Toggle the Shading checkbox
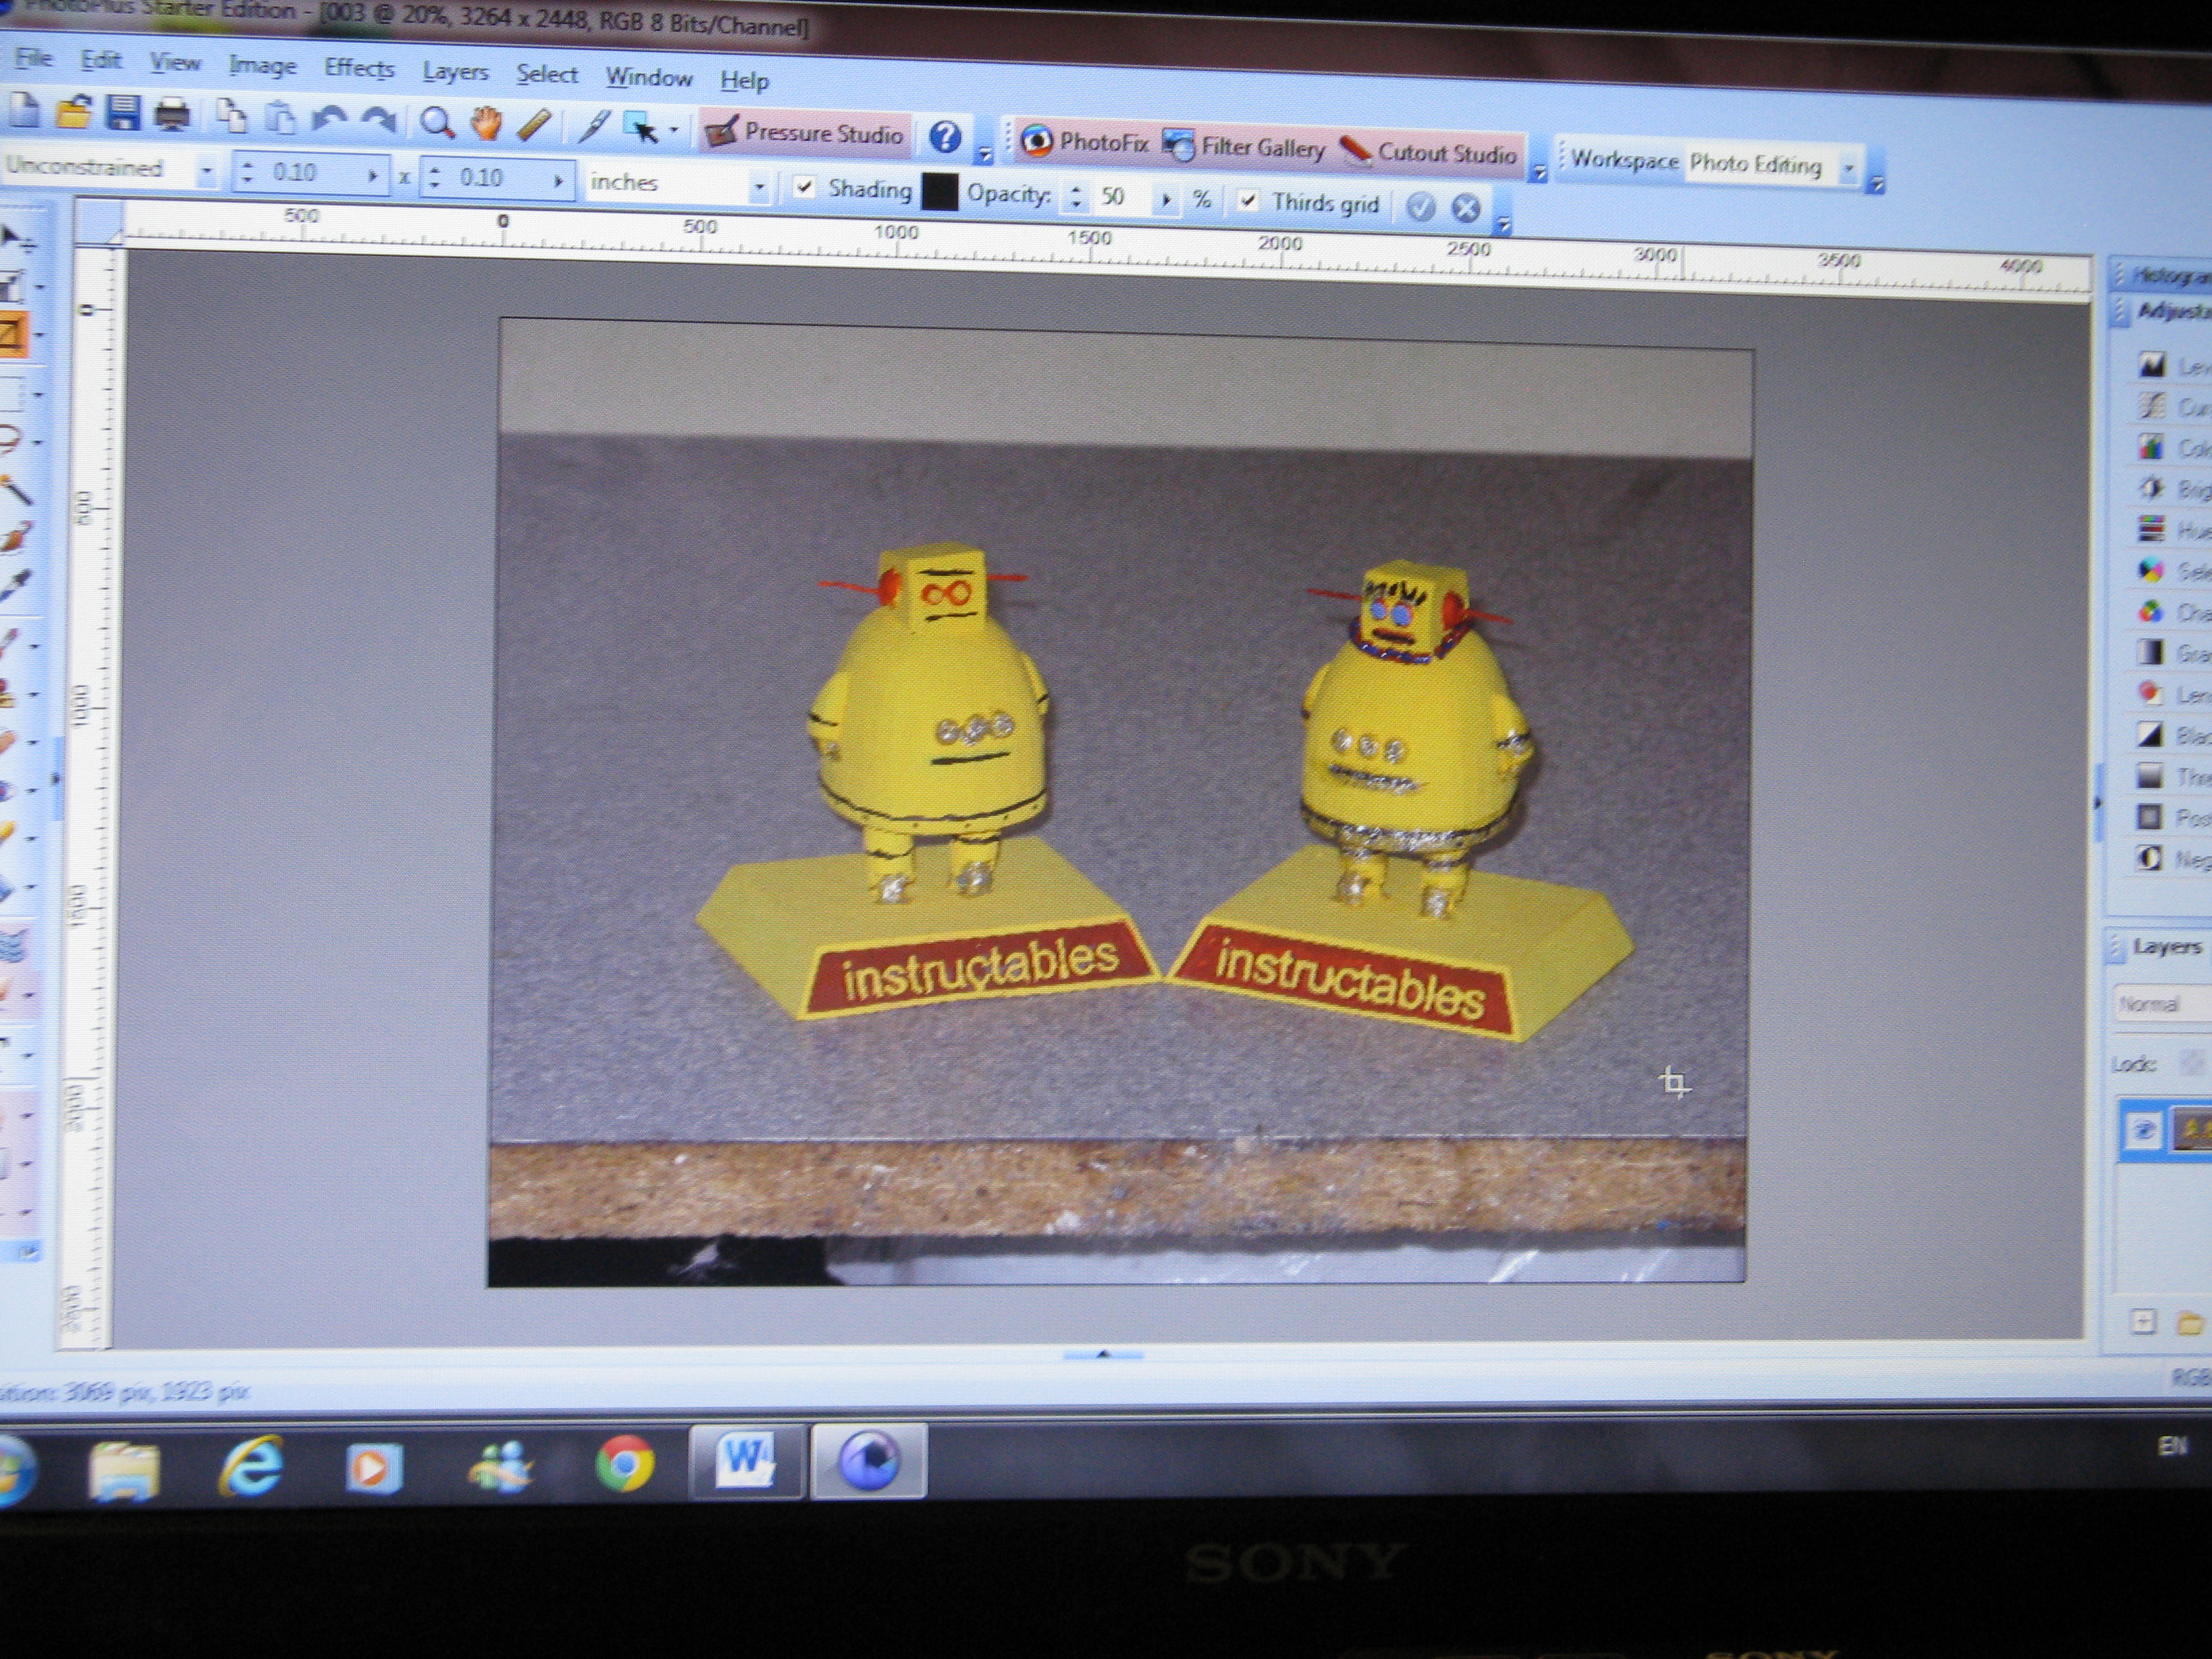The image size is (2212, 1659). (x=804, y=187)
